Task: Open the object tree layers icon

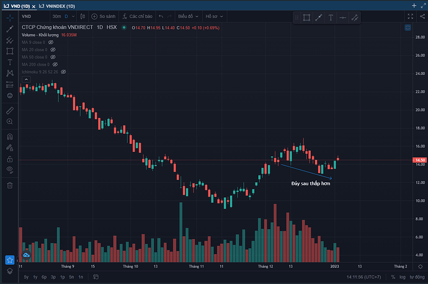Action: coord(10,271)
